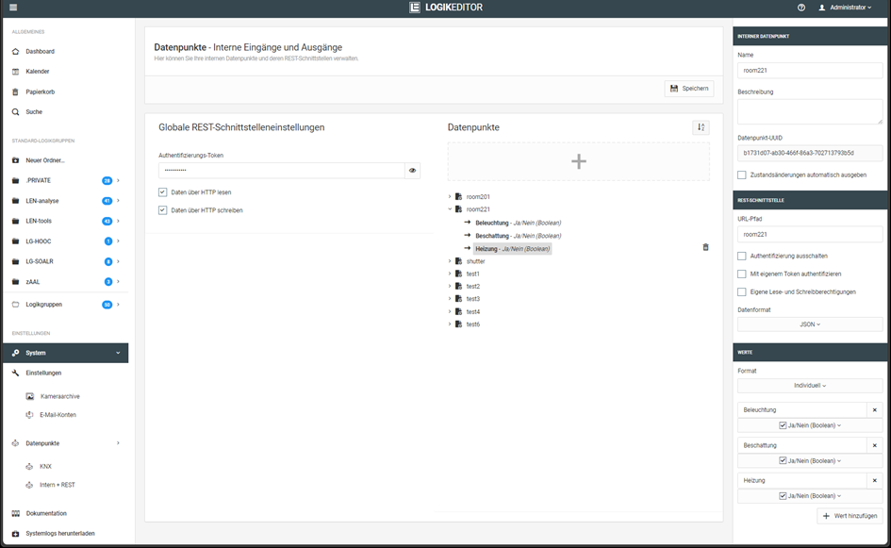Click the Speichern button

(688, 89)
